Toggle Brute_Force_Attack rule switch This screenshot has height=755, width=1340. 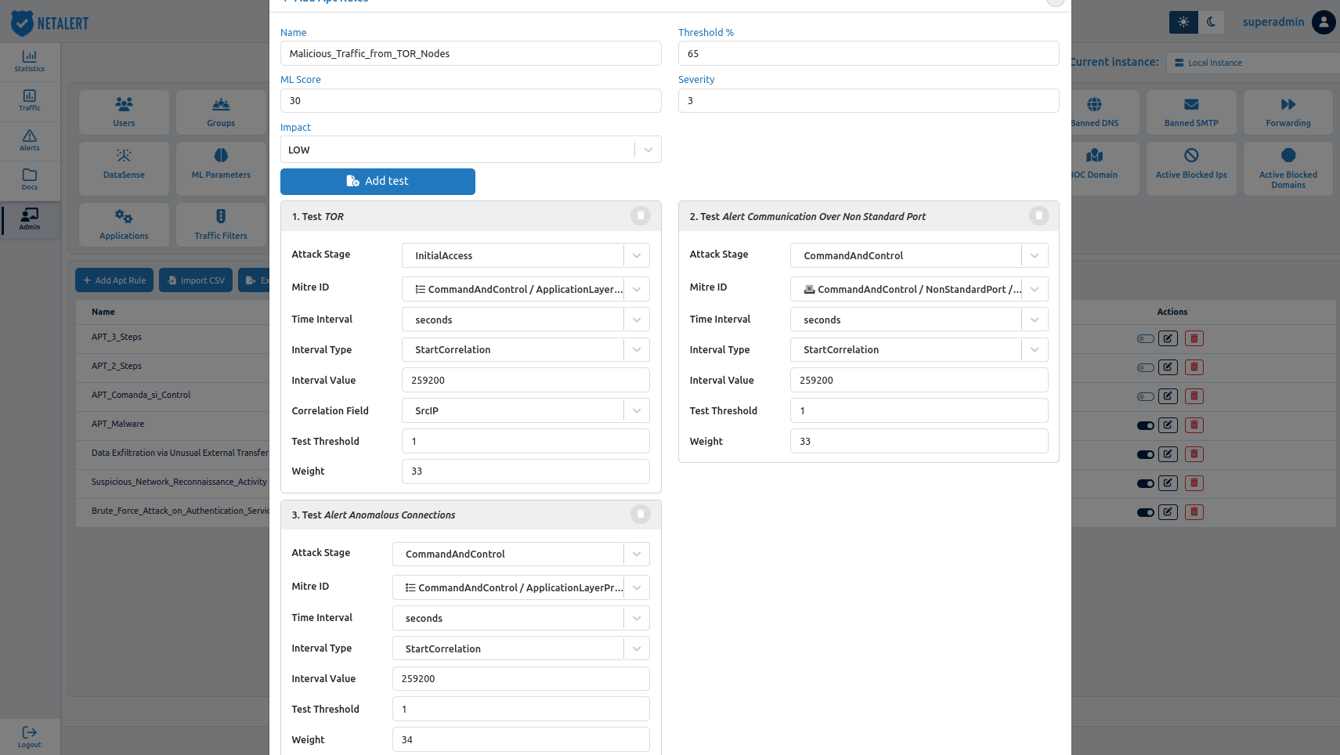pos(1146,513)
